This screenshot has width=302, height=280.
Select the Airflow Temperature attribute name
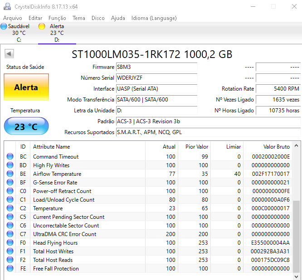[57, 174]
